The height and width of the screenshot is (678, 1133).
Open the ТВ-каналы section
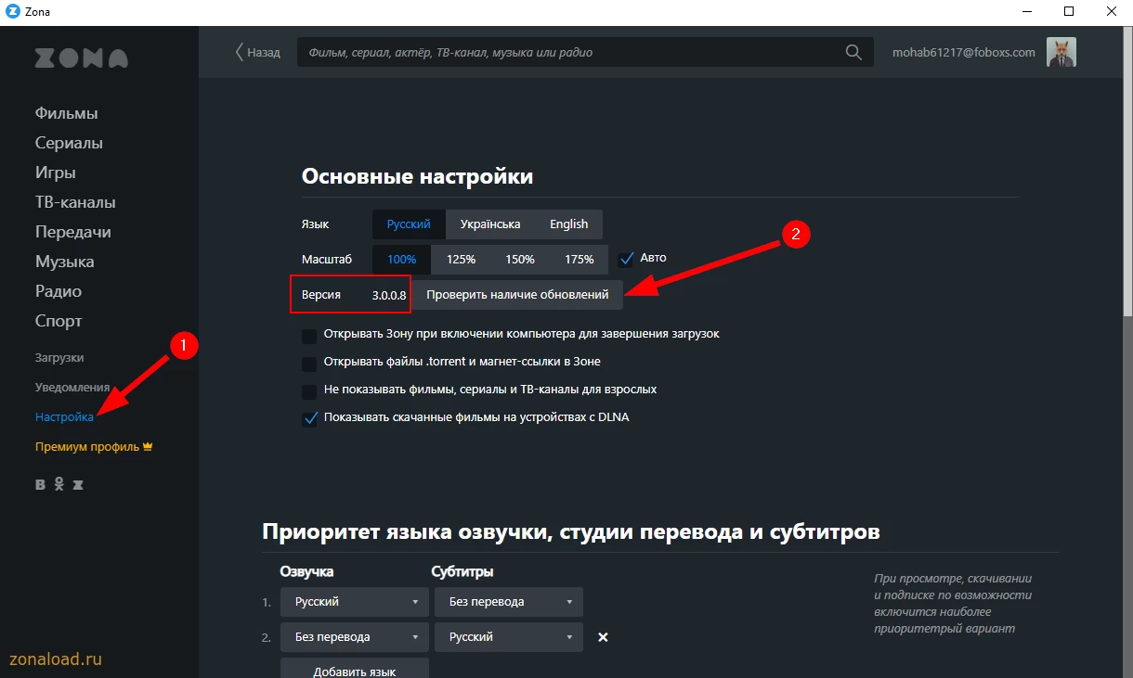(75, 202)
